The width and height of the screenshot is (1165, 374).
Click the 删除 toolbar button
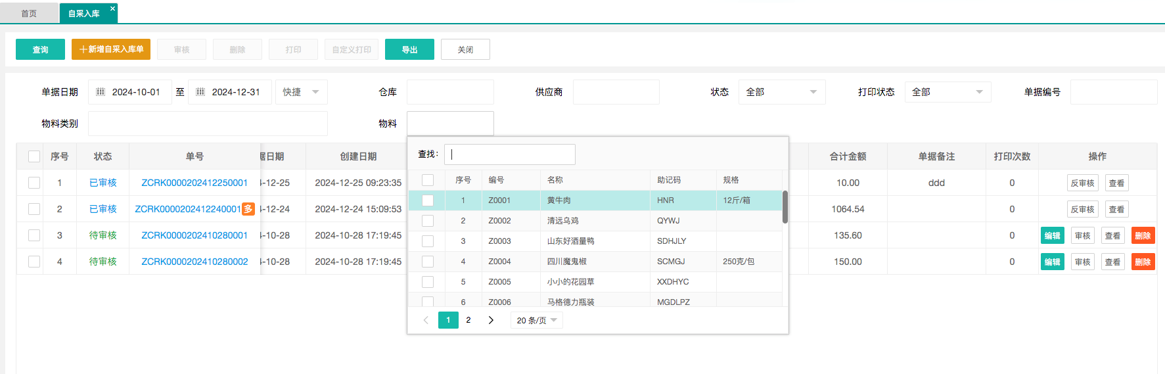pos(237,49)
